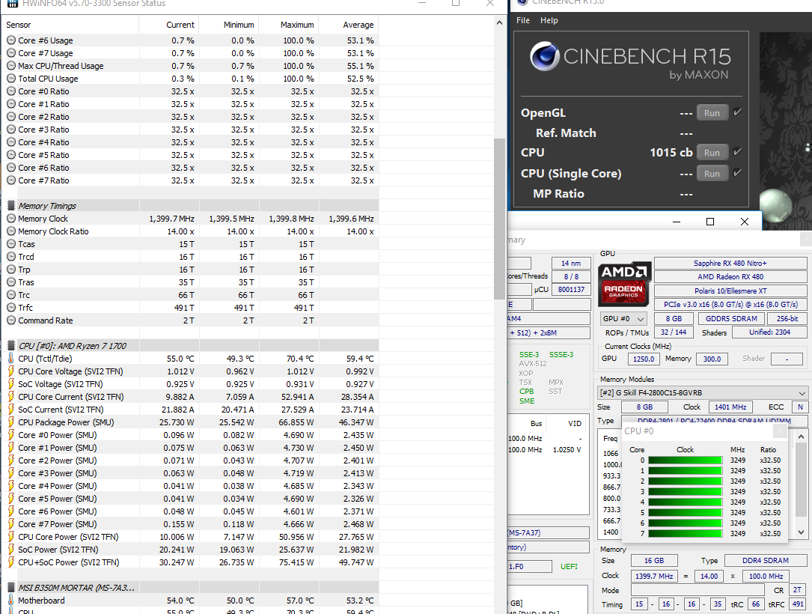The height and width of the screenshot is (614, 812).
Task: Open the File menu in Cinebench
Action: point(522,20)
